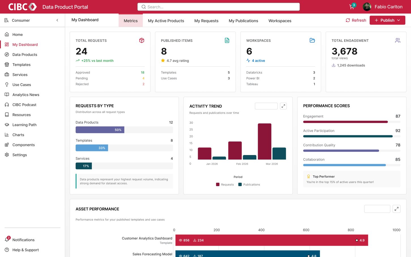Select the Customer Analytics Dashboard performance bar
411x257 pixels.
pyautogui.click(x=272, y=240)
